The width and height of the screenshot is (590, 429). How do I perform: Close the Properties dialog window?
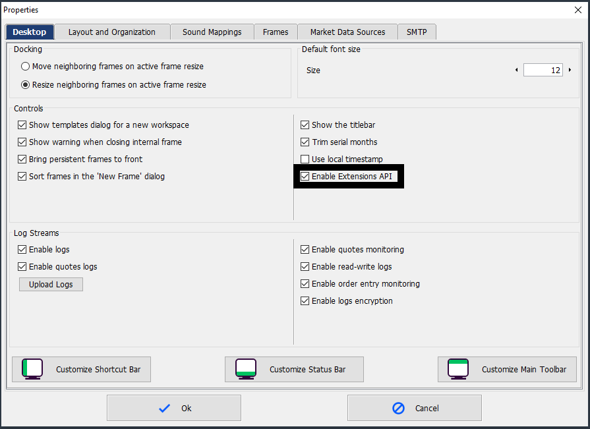point(577,10)
